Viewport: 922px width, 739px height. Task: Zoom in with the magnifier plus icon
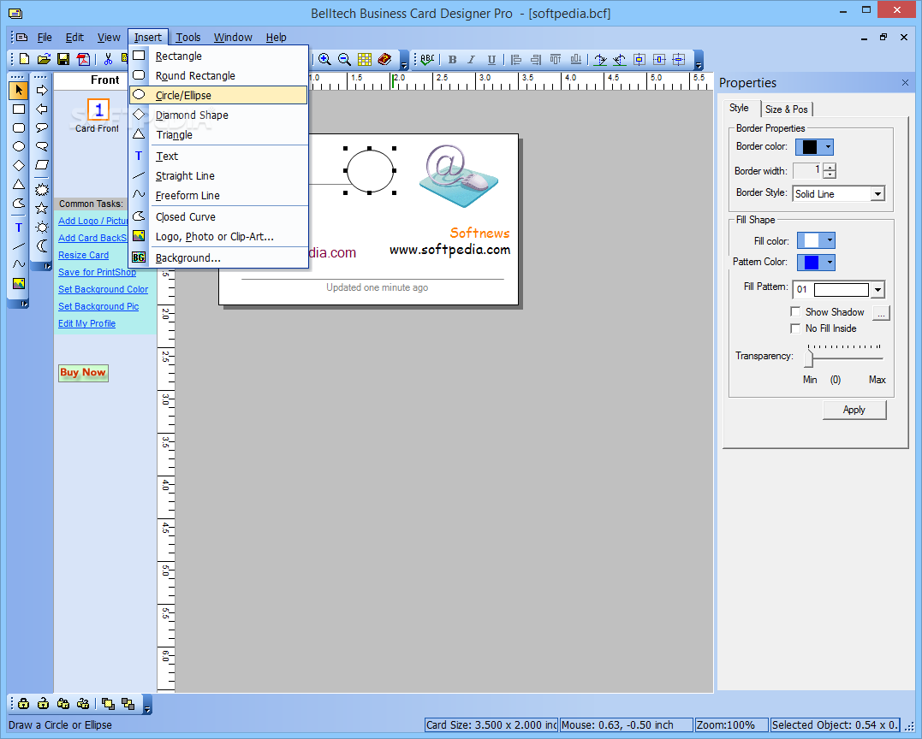point(324,59)
